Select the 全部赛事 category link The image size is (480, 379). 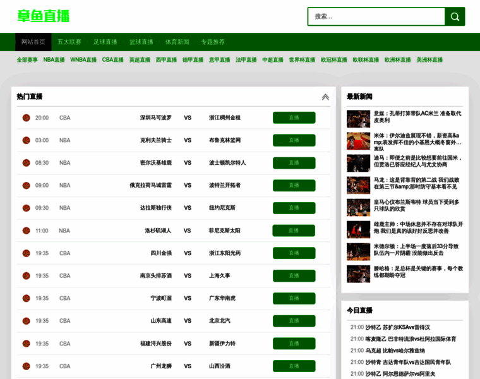coord(27,60)
